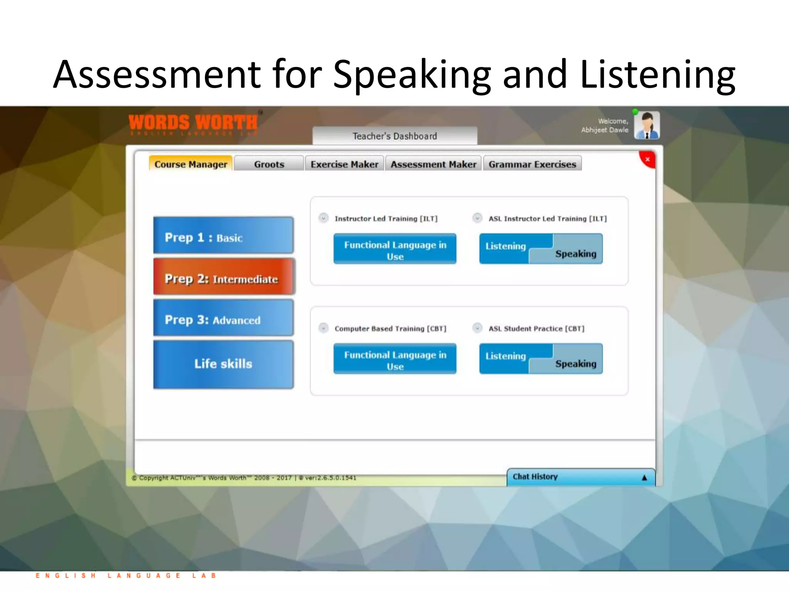Open the Assessment Maker tab
789x591 pixels.
(433, 164)
